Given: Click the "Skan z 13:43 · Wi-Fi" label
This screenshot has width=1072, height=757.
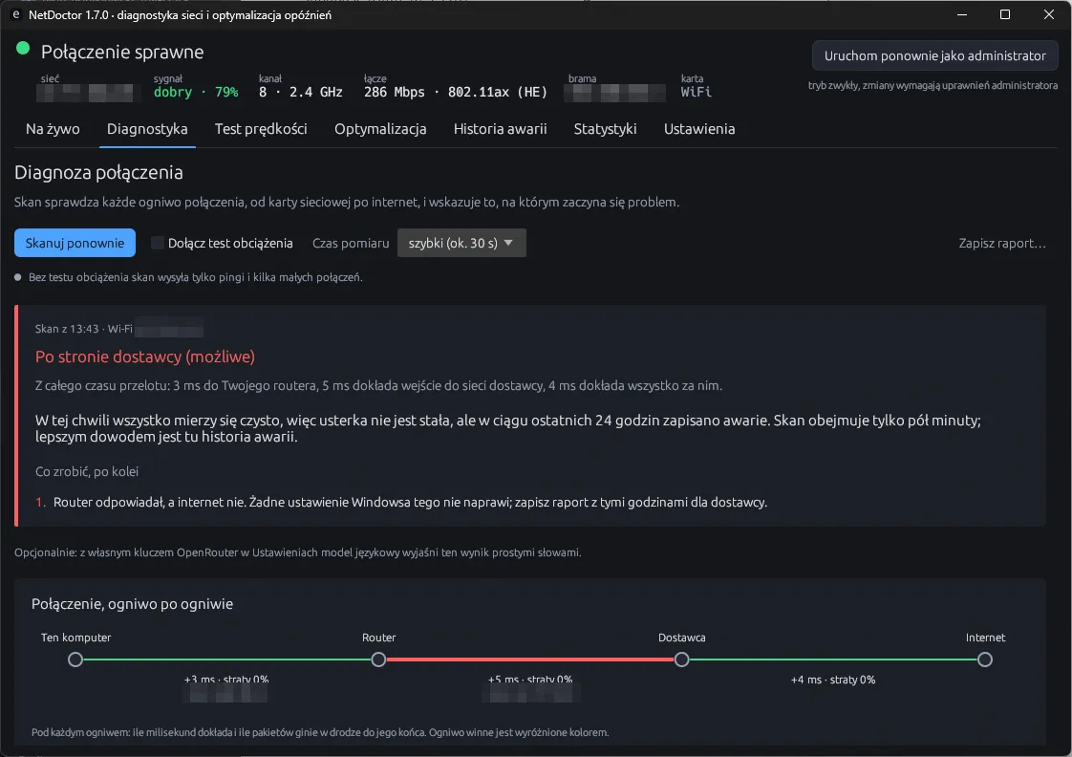Looking at the screenshot, I should click(x=83, y=329).
